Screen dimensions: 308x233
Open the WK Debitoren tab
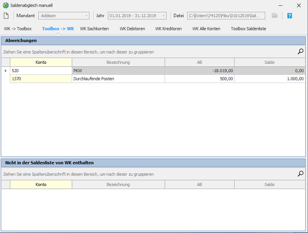[132, 29]
